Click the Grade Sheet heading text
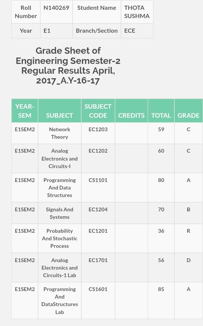This screenshot has height=326, width=203. (68, 65)
